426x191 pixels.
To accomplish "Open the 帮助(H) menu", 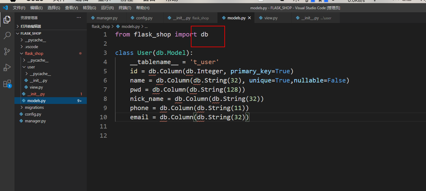I will click(143, 8).
